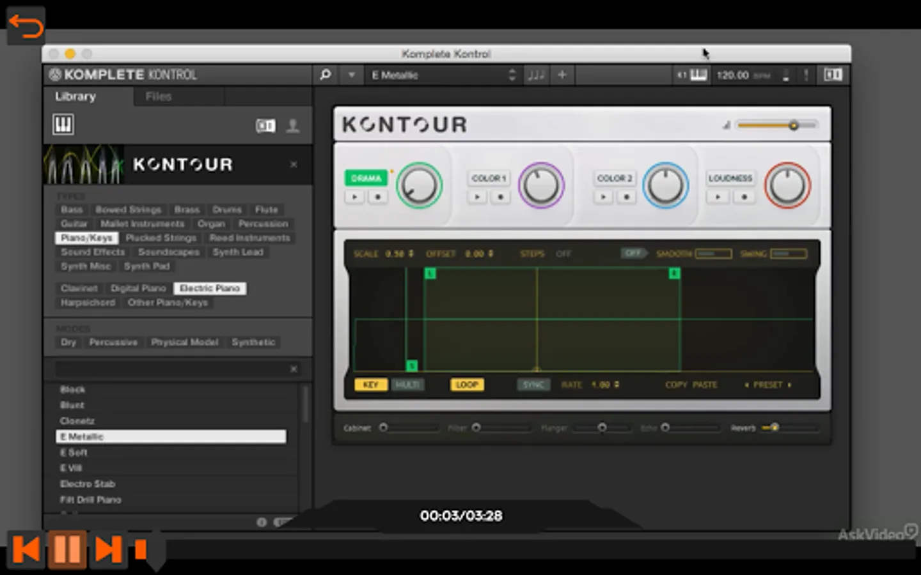Click the record button under DRAMA
The image size is (921, 575).
(x=378, y=197)
